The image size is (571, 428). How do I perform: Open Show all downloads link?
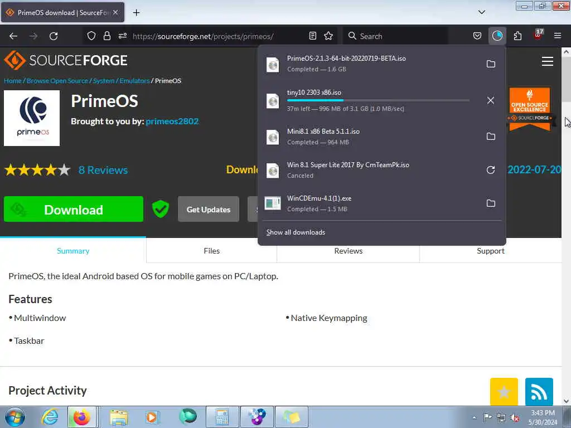click(296, 232)
